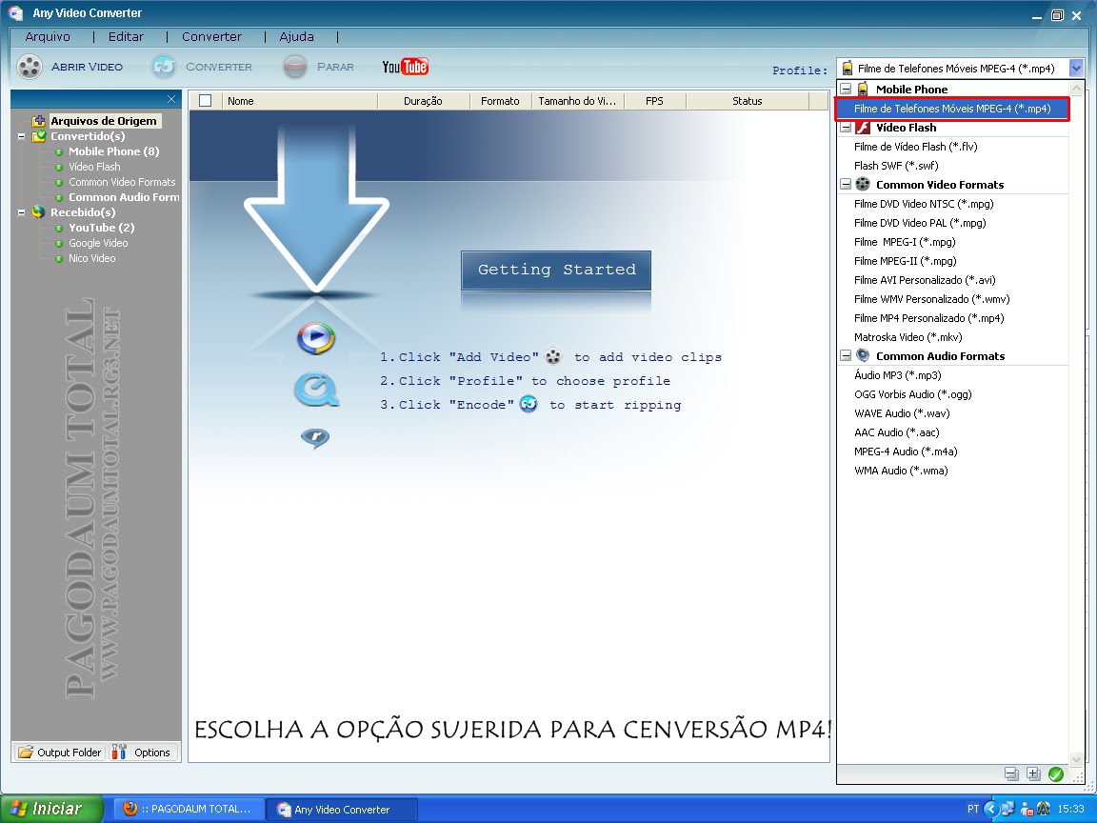1097x823 pixels.
Task: Open the Converter menu
Action: point(211,37)
